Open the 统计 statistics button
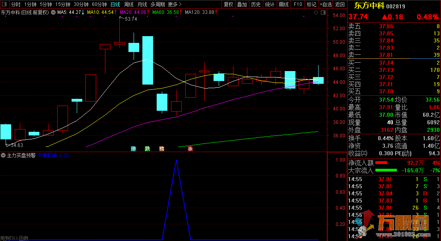 point(270,4)
